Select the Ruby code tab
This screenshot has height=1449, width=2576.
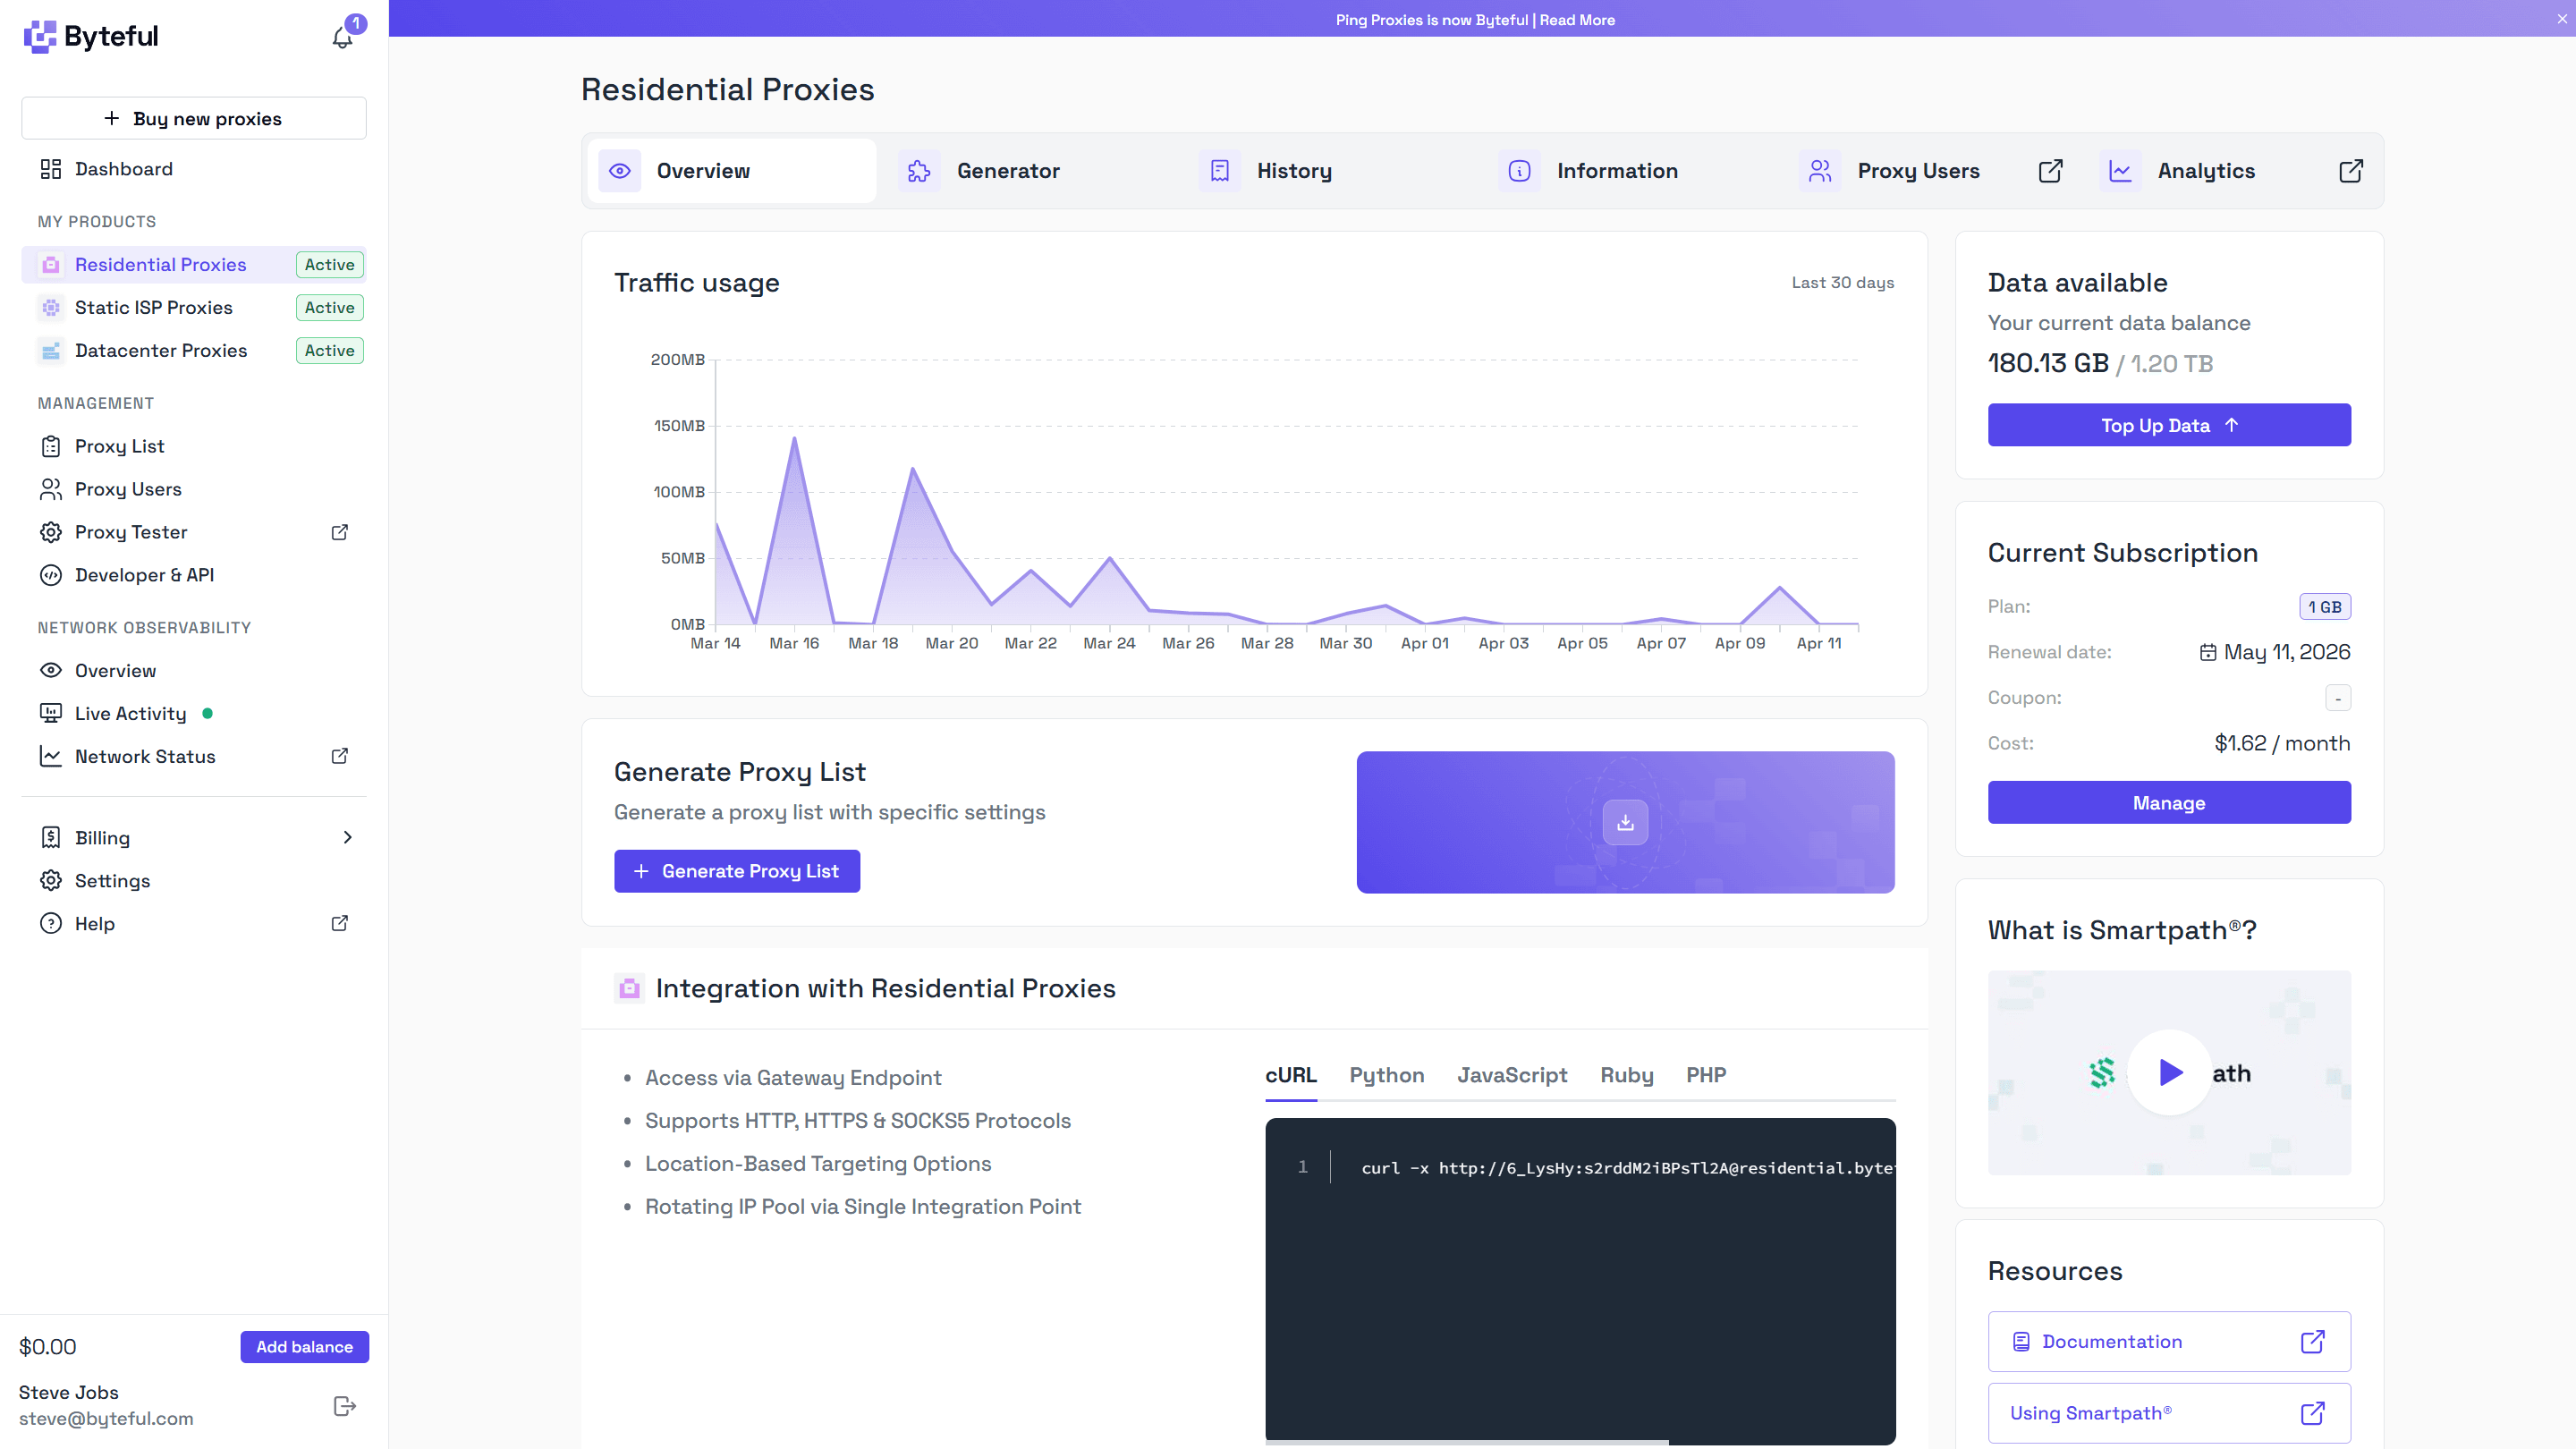click(1626, 1075)
